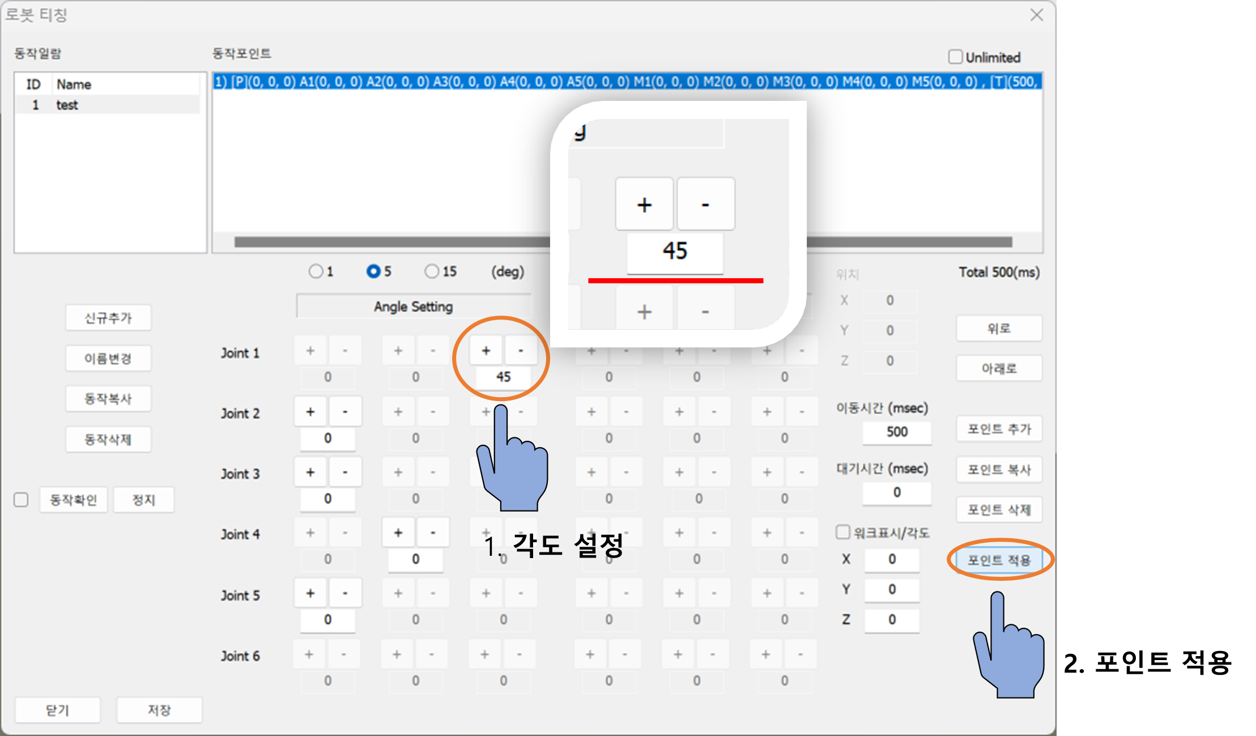Screen dimensions: 1256x736
Task: Click the 포인트 추가 button
Action: (x=999, y=429)
